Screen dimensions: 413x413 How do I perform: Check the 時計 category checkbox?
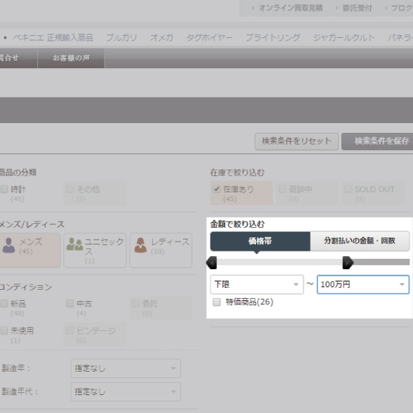[5, 189]
